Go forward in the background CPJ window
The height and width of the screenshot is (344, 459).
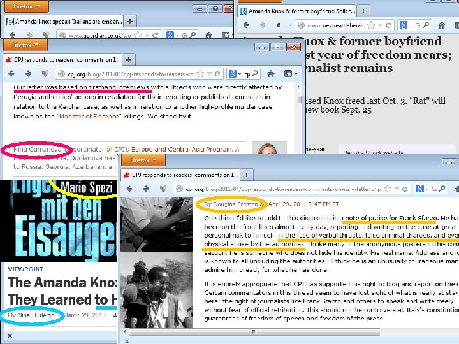(x=28, y=74)
